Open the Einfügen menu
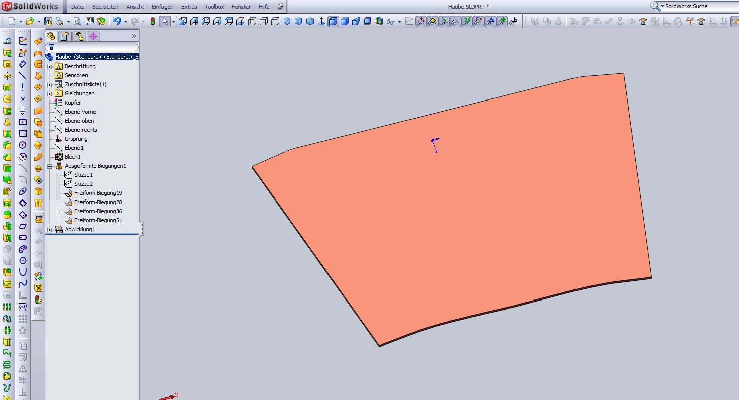 (x=162, y=7)
